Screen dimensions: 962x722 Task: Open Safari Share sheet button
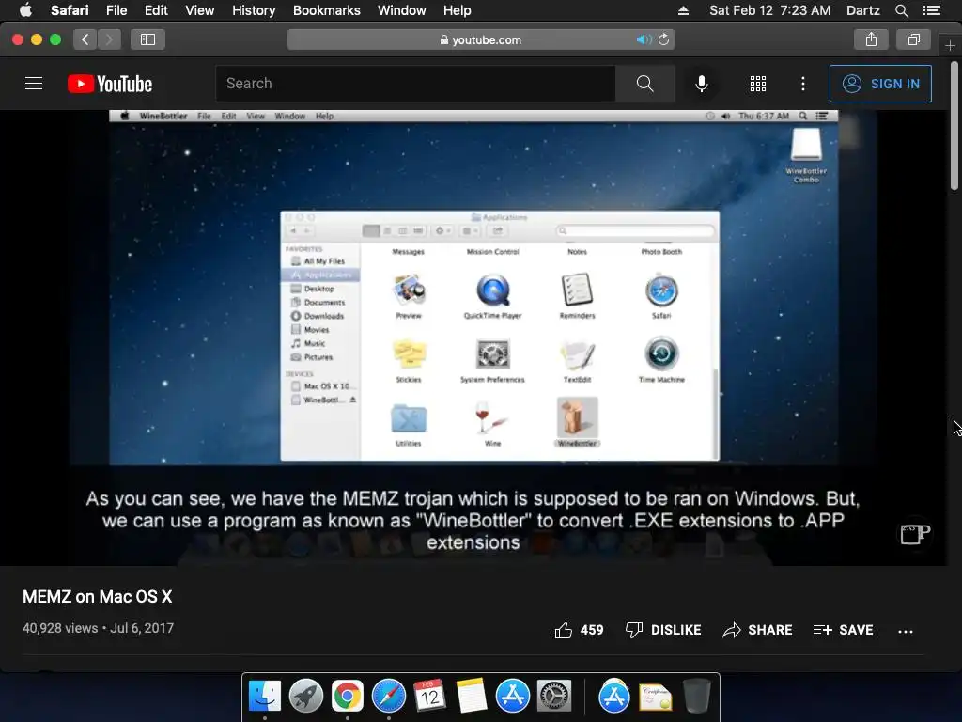(x=871, y=39)
